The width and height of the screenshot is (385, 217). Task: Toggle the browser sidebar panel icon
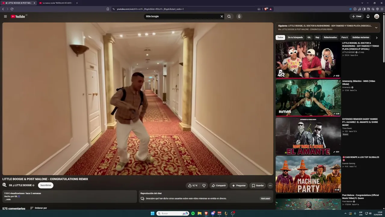[364, 9]
